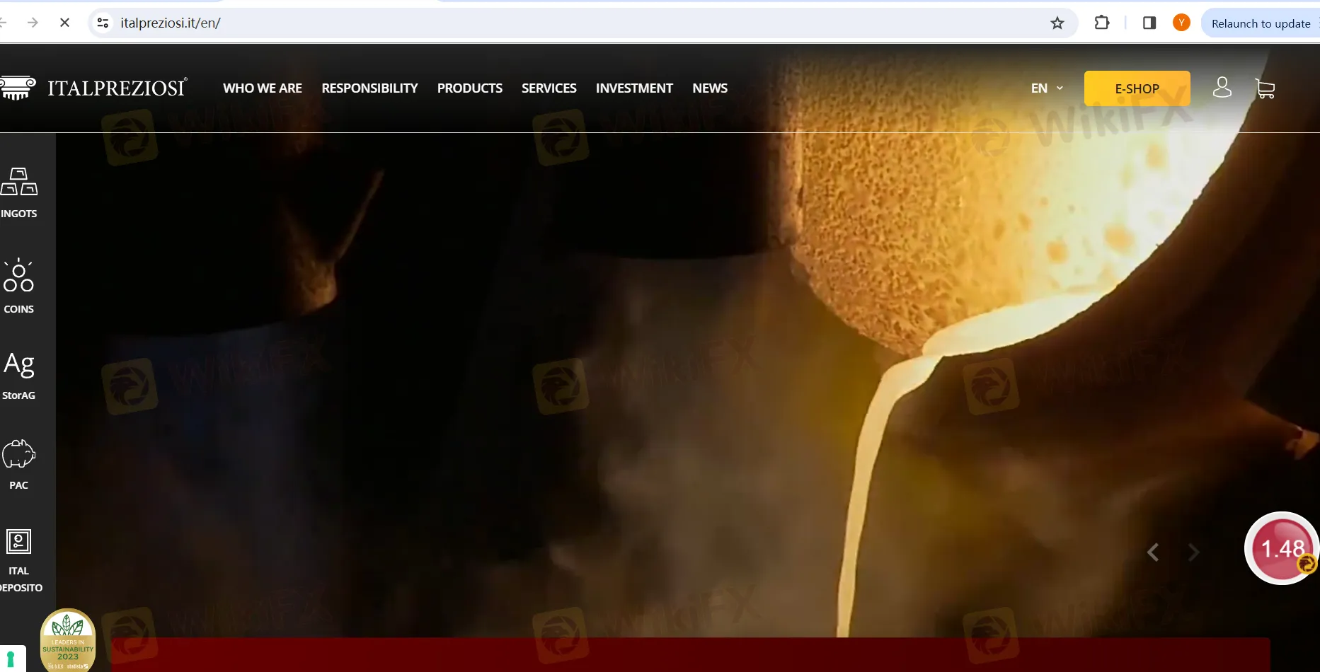Open the Who We Are menu
This screenshot has width=1320, height=672.
coord(263,88)
